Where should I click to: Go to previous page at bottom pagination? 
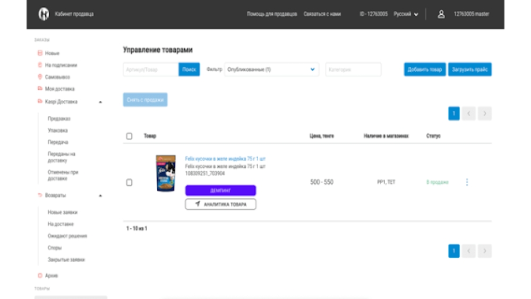tap(469, 251)
